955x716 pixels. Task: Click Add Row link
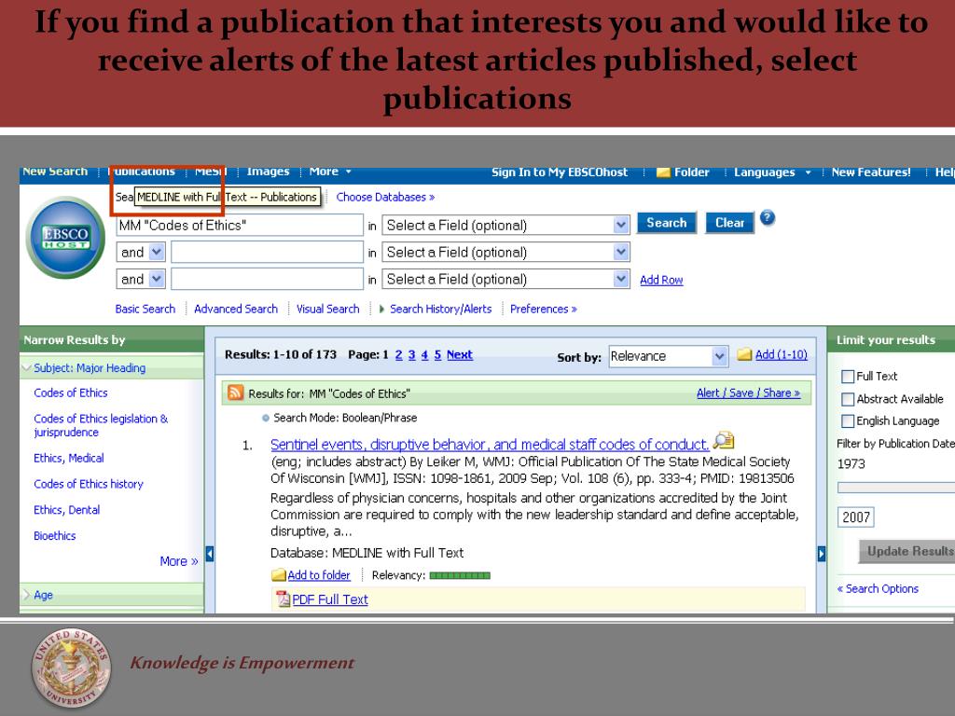pos(661,280)
